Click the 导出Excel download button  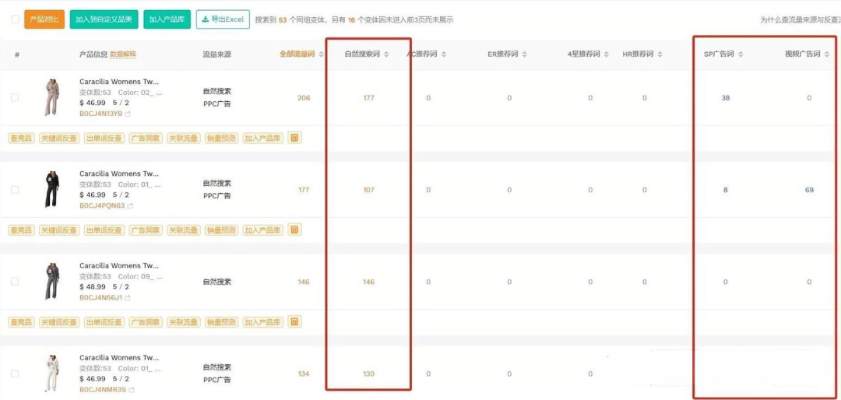click(x=223, y=19)
